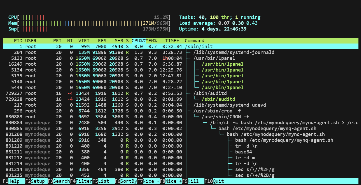This screenshot has height=185, width=361.
Task: Select bash mynq-agent.sh process PID 831208
Action: 180,134
